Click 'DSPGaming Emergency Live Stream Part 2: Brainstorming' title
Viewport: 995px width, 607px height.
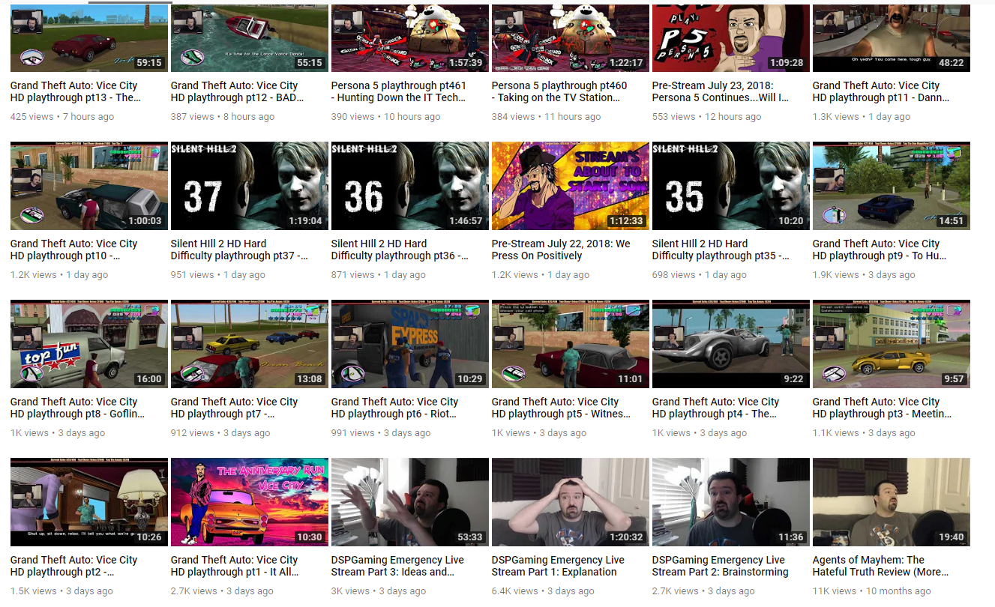click(x=721, y=566)
